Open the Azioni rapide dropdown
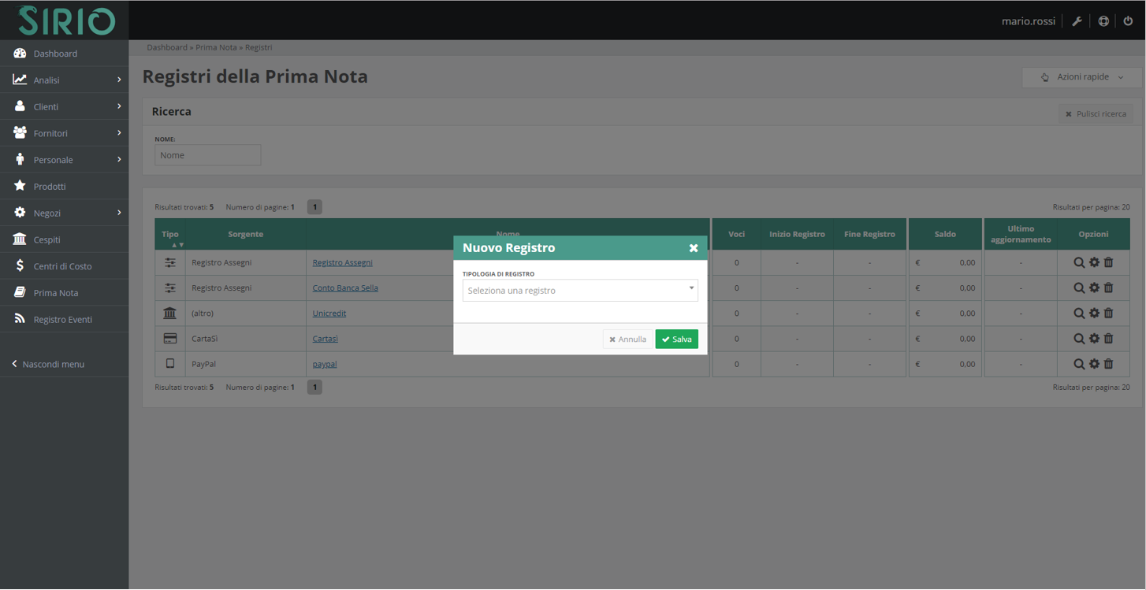 point(1081,77)
